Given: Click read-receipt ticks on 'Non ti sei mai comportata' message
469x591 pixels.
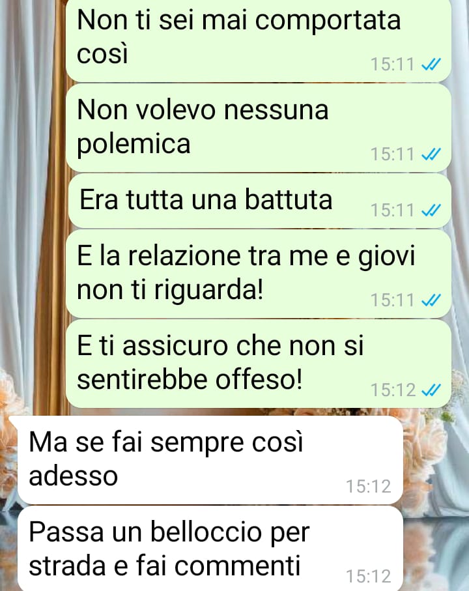Looking at the screenshot, I should (431, 65).
